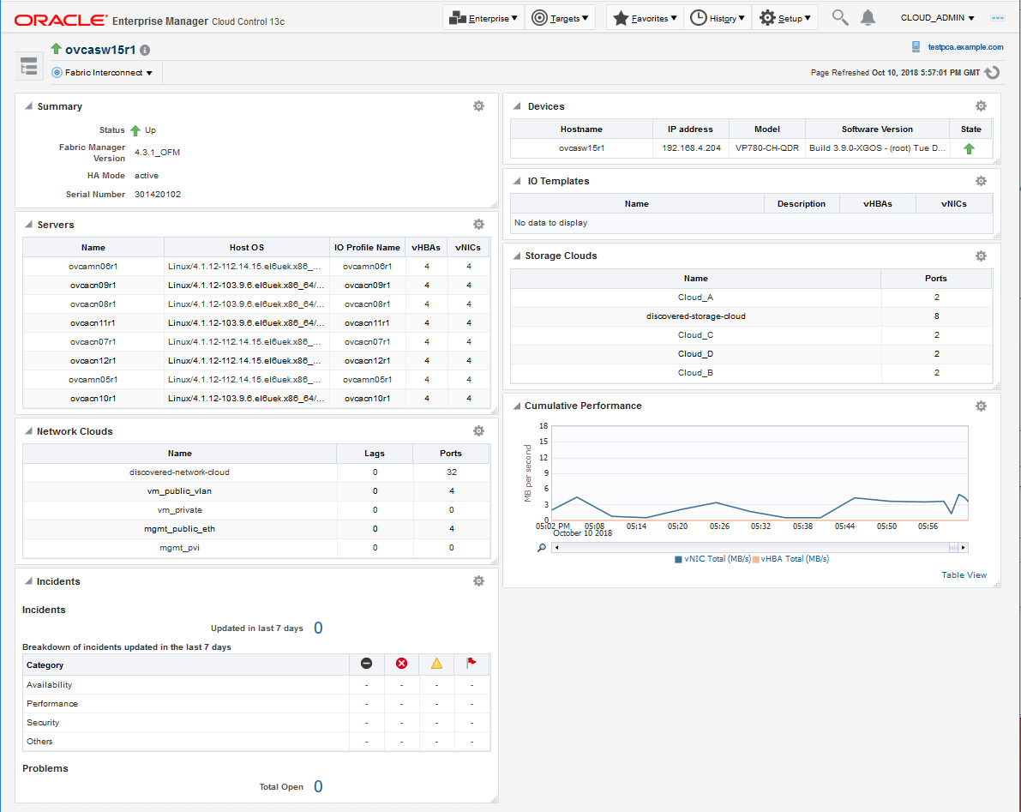Click the chart zoom magnifier icon

point(542,548)
